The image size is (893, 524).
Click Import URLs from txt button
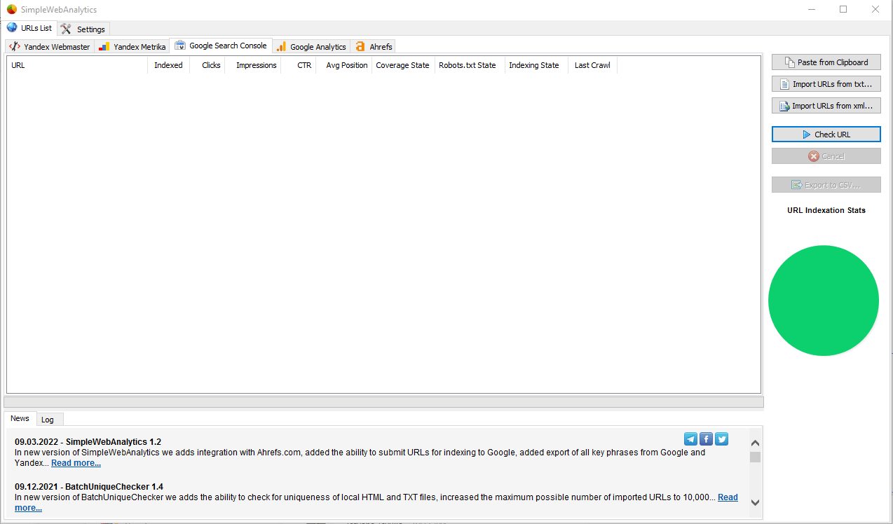[826, 84]
